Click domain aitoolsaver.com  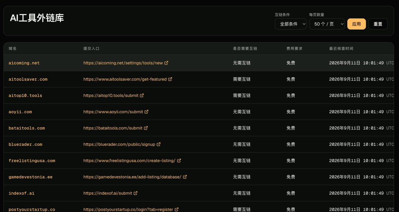point(28,79)
